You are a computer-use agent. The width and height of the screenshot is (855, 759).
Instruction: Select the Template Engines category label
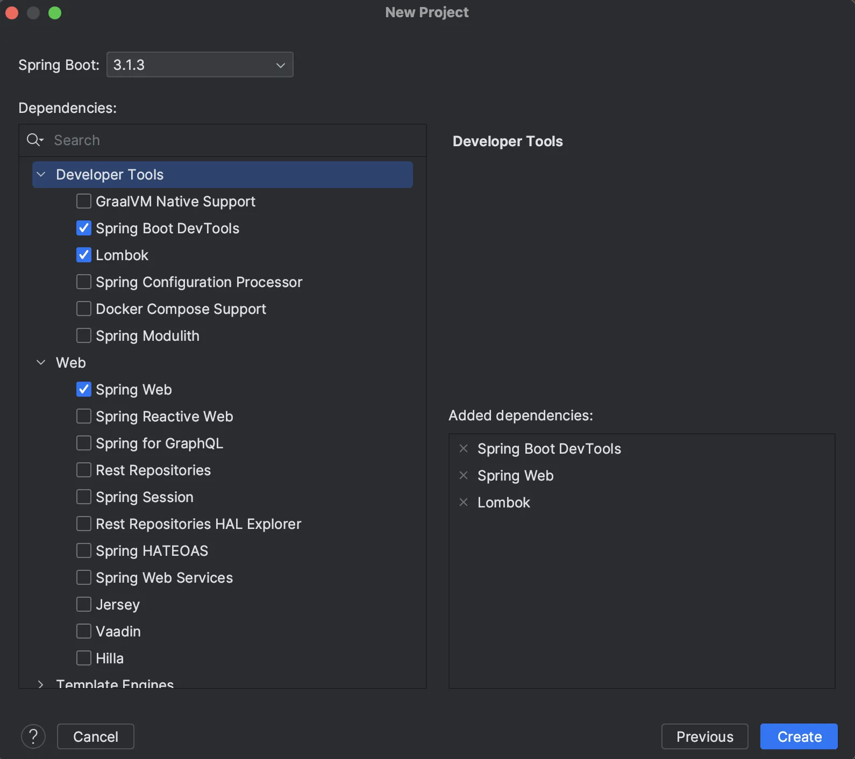pos(115,683)
